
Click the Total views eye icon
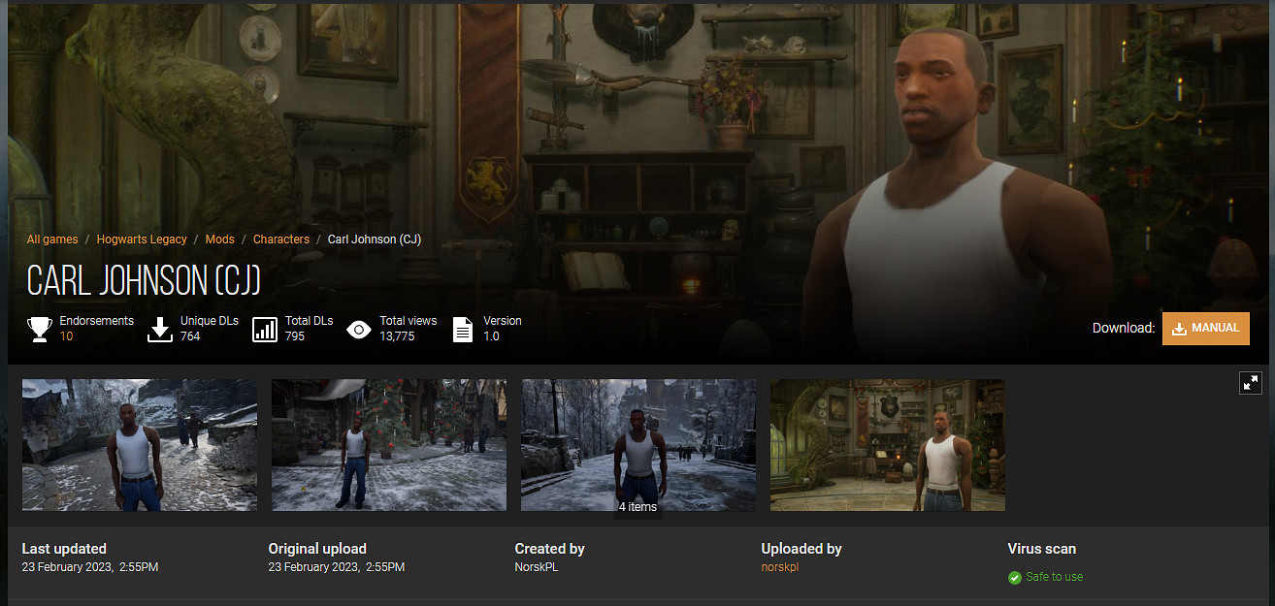click(x=359, y=330)
